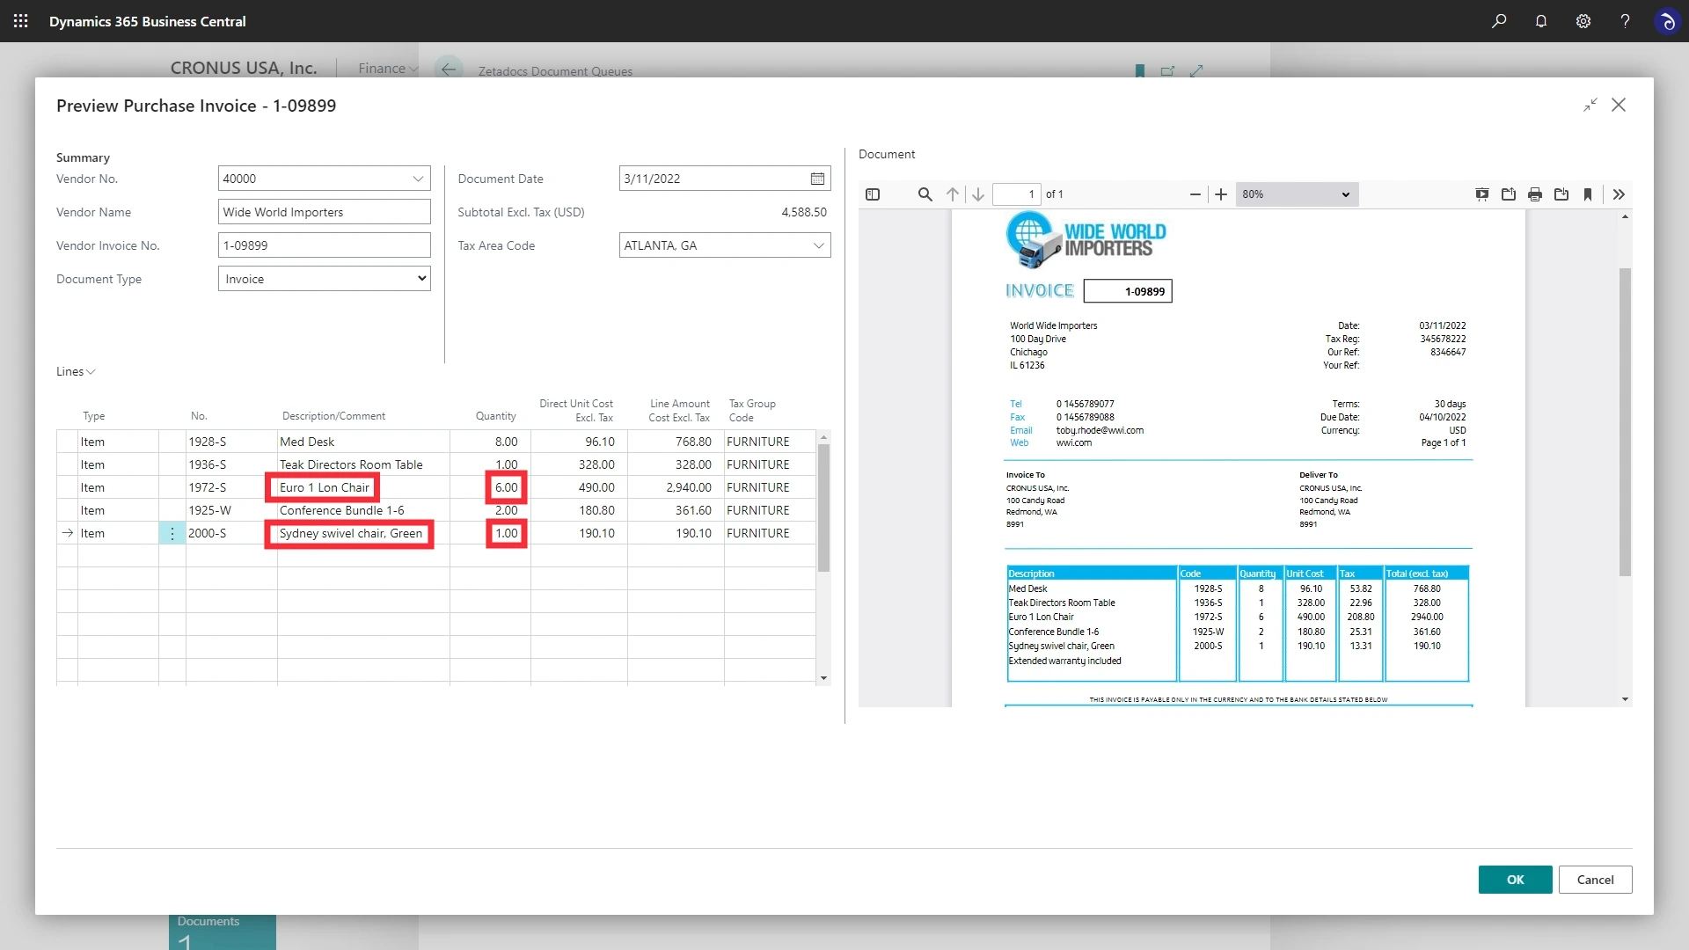The height and width of the screenshot is (950, 1689).
Task: Open the app launcher waffle menu
Action: (x=21, y=21)
